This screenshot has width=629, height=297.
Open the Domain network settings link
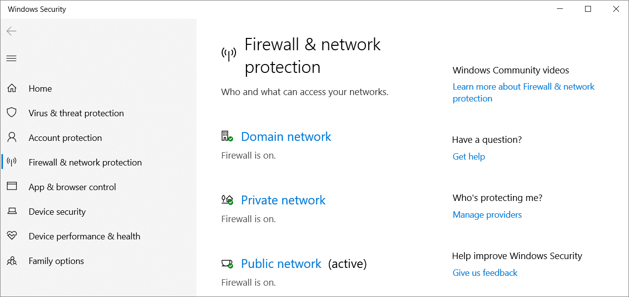(x=286, y=136)
